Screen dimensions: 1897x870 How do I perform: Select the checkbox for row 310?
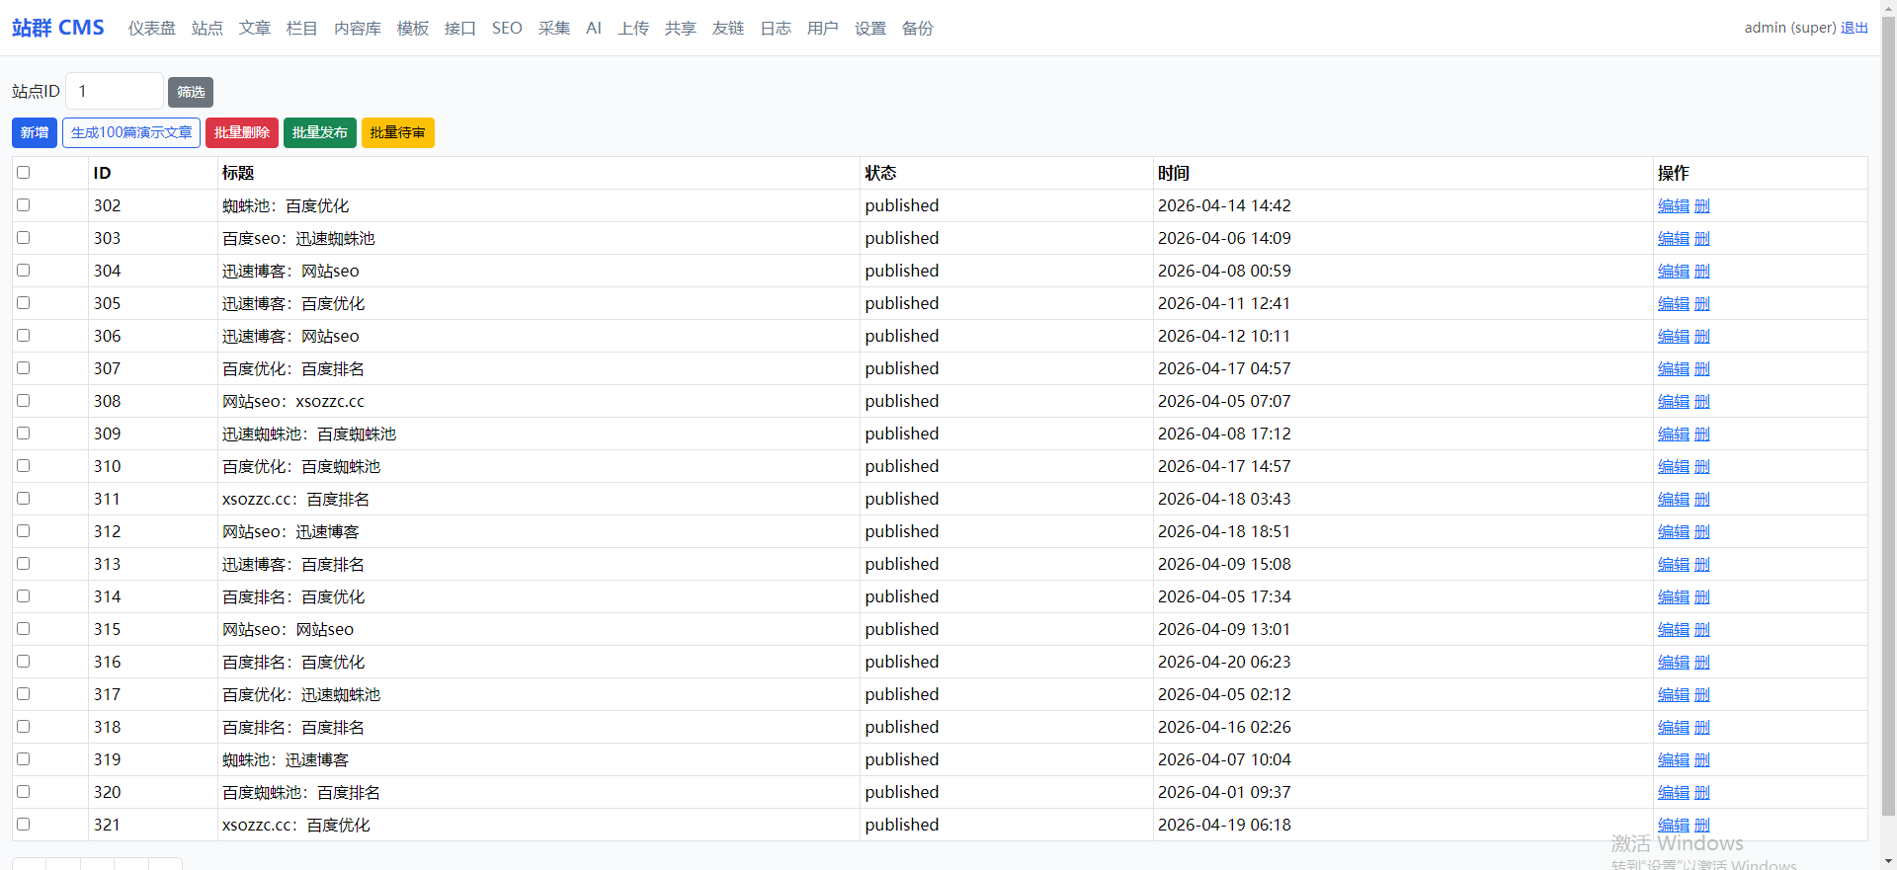point(24,466)
